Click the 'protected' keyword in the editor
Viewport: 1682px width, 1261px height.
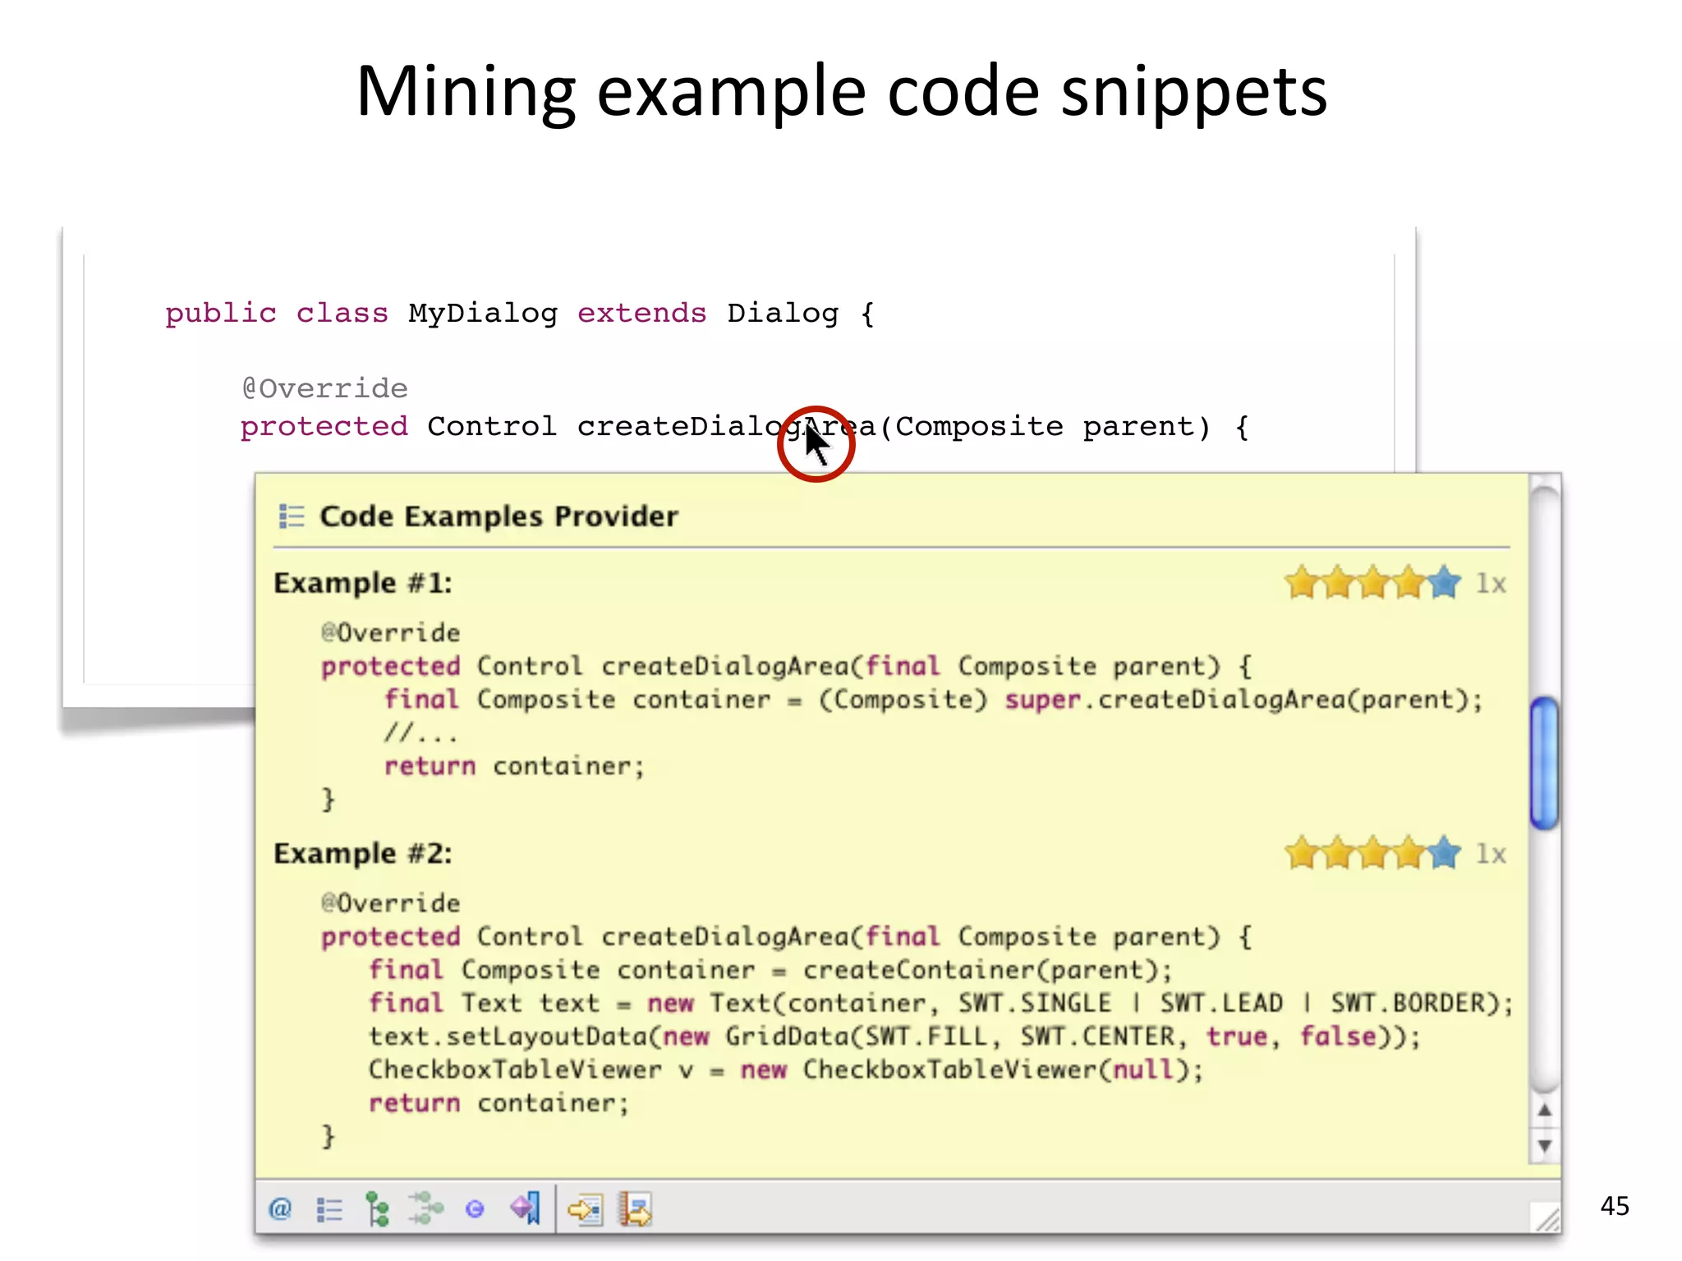click(324, 427)
